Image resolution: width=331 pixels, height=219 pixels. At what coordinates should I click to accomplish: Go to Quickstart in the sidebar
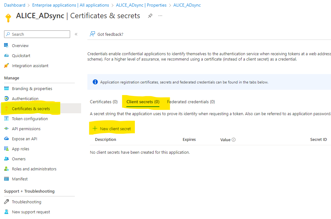(x=21, y=56)
